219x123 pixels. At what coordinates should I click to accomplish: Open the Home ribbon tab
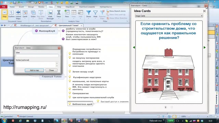(x=12, y=7)
